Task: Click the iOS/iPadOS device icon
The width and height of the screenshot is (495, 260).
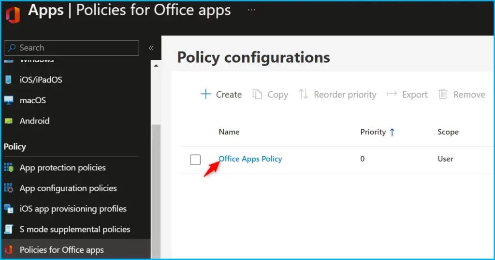Action: pyautogui.click(x=9, y=80)
